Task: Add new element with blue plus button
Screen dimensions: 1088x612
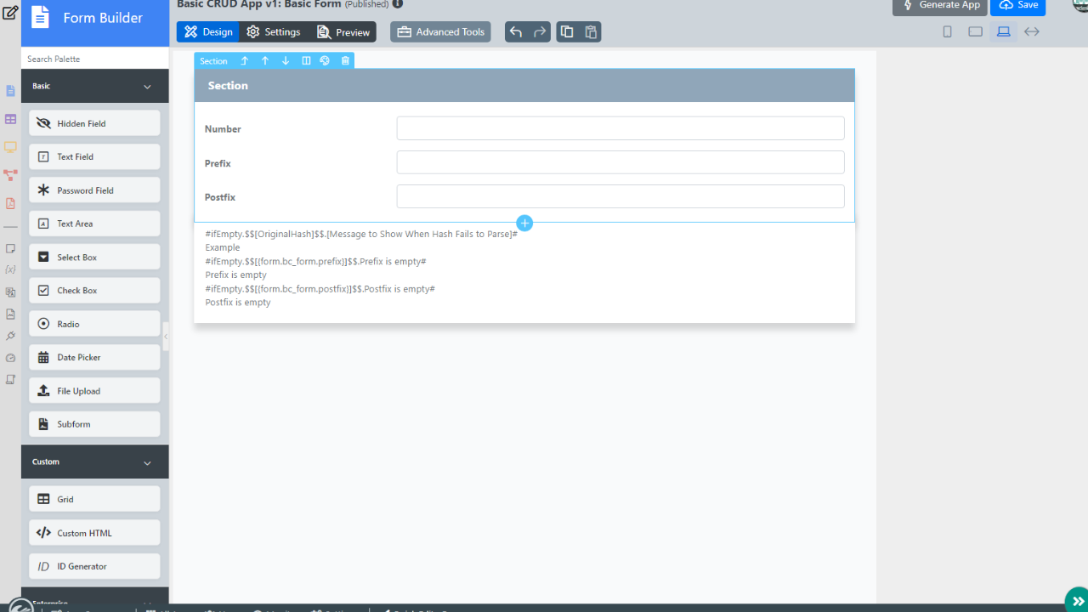Action: click(524, 223)
